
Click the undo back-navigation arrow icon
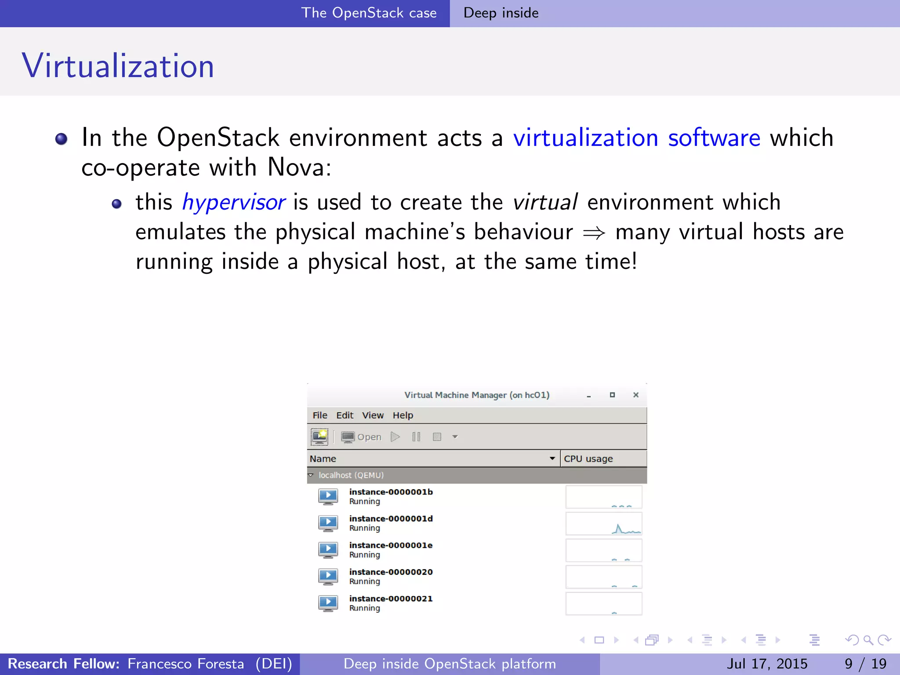point(852,640)
